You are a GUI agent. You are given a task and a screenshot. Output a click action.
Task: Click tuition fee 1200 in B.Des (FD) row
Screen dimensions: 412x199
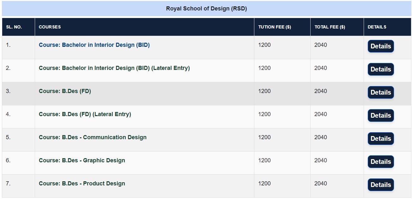tap(264, 91)
